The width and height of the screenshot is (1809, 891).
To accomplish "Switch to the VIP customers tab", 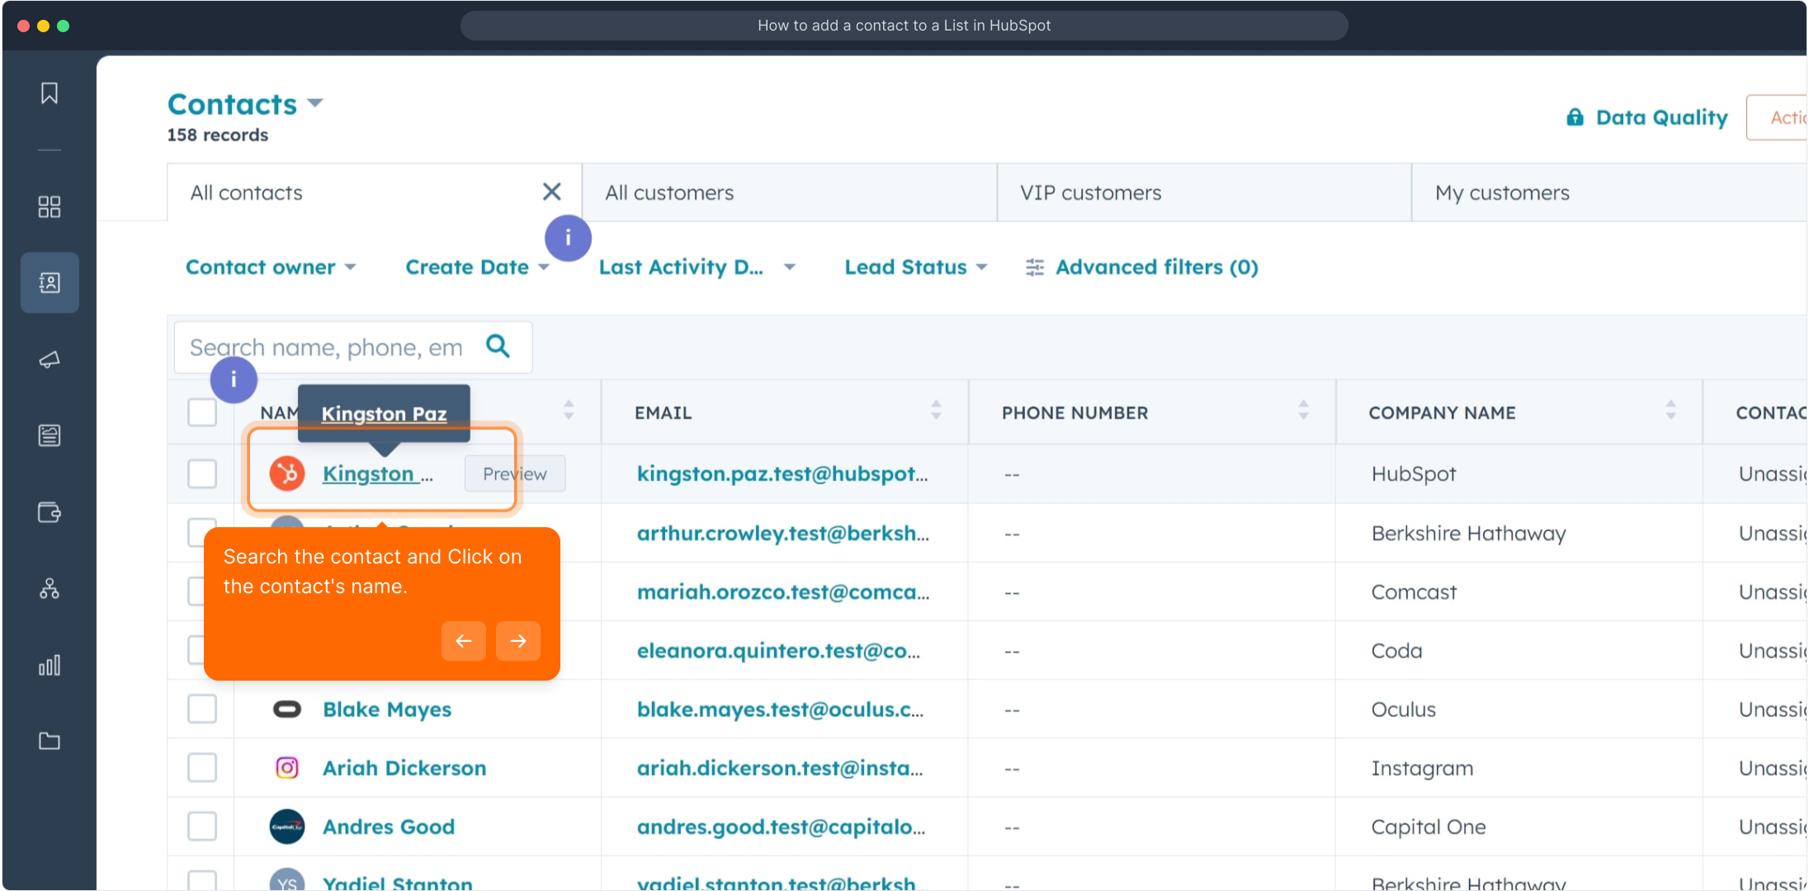I will (1090, 193).
